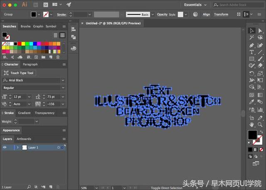
Task: Click the Touch Type Tool button
Action: click(x=20, y=73)
